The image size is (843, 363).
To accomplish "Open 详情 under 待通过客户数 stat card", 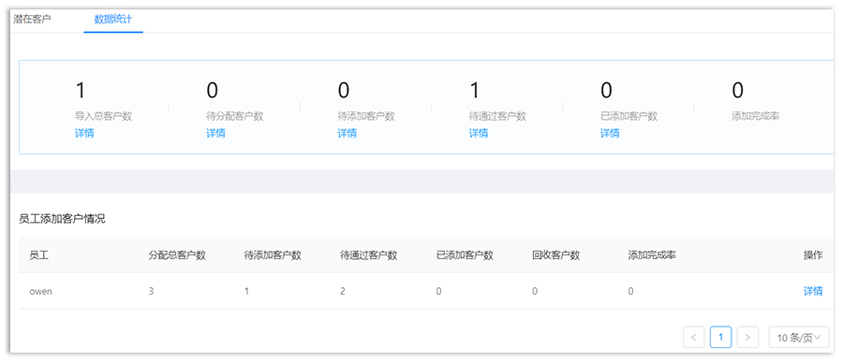I will (479, 133).
